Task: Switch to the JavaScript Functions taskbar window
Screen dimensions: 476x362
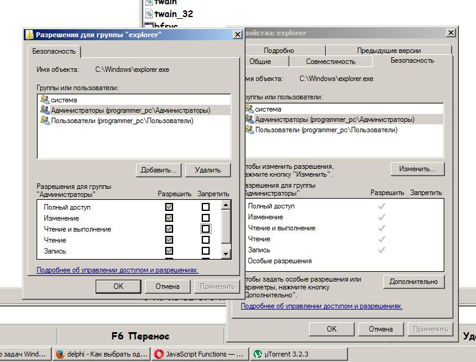Action: [201, 354]
